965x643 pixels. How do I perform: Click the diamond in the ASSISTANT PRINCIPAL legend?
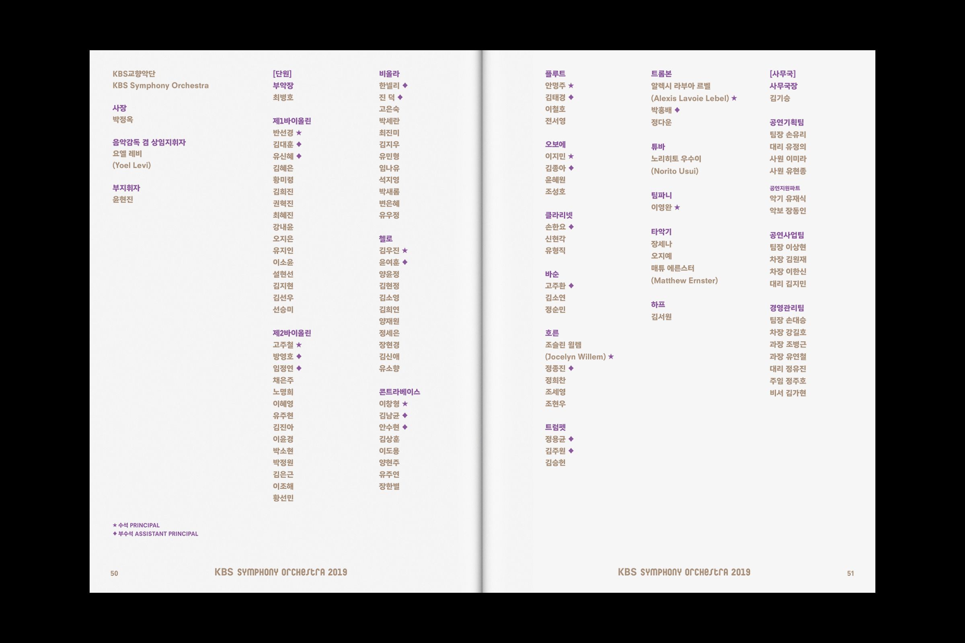tap(115, 534)
